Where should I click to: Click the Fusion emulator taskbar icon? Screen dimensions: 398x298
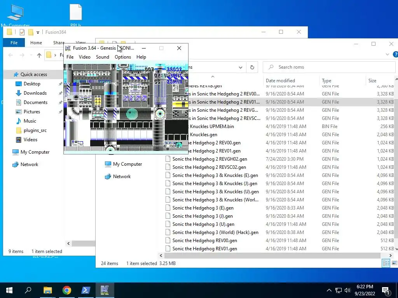coord(105,290)
